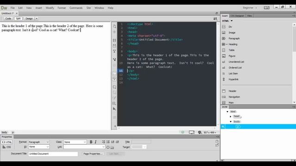Open the Design view options arrow
The height and width of the screenshot is (166, 296).
pyautogui.click(x=37, y=18)
